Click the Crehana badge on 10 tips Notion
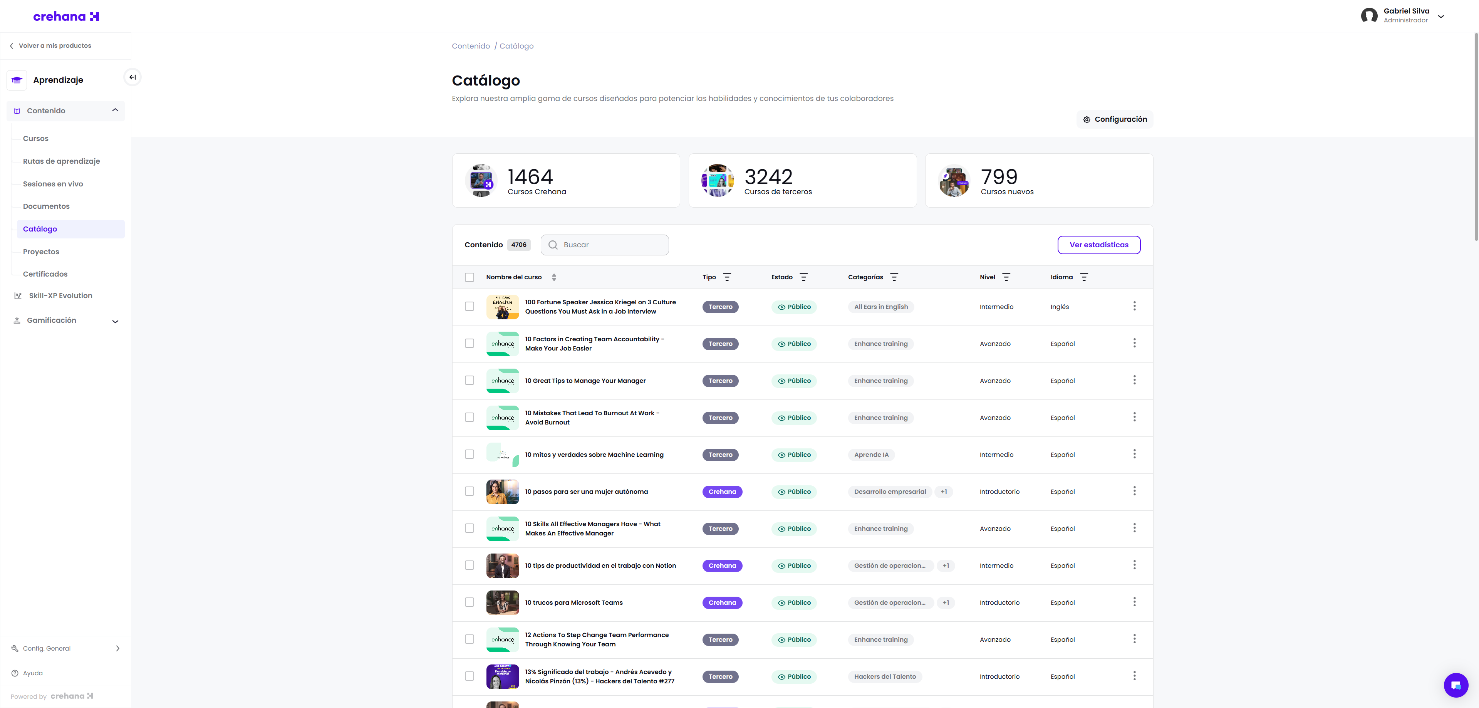This screenshot has width=1479, height=708. [722, 565]
